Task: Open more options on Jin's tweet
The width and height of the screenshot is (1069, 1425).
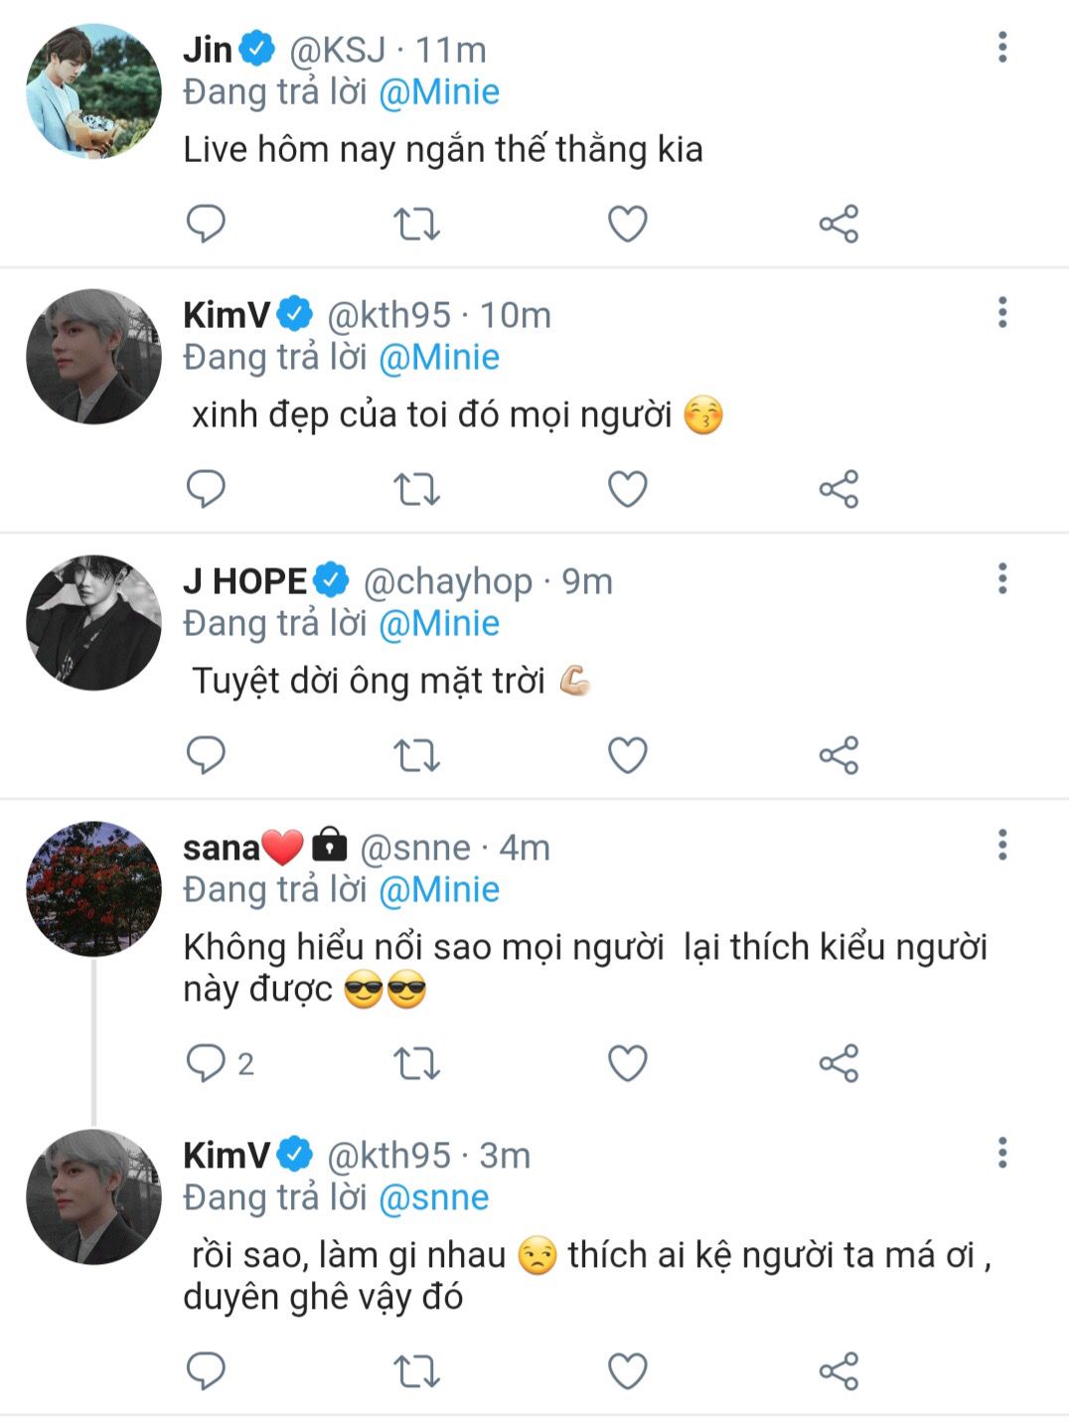Action: pos(1001,47)
